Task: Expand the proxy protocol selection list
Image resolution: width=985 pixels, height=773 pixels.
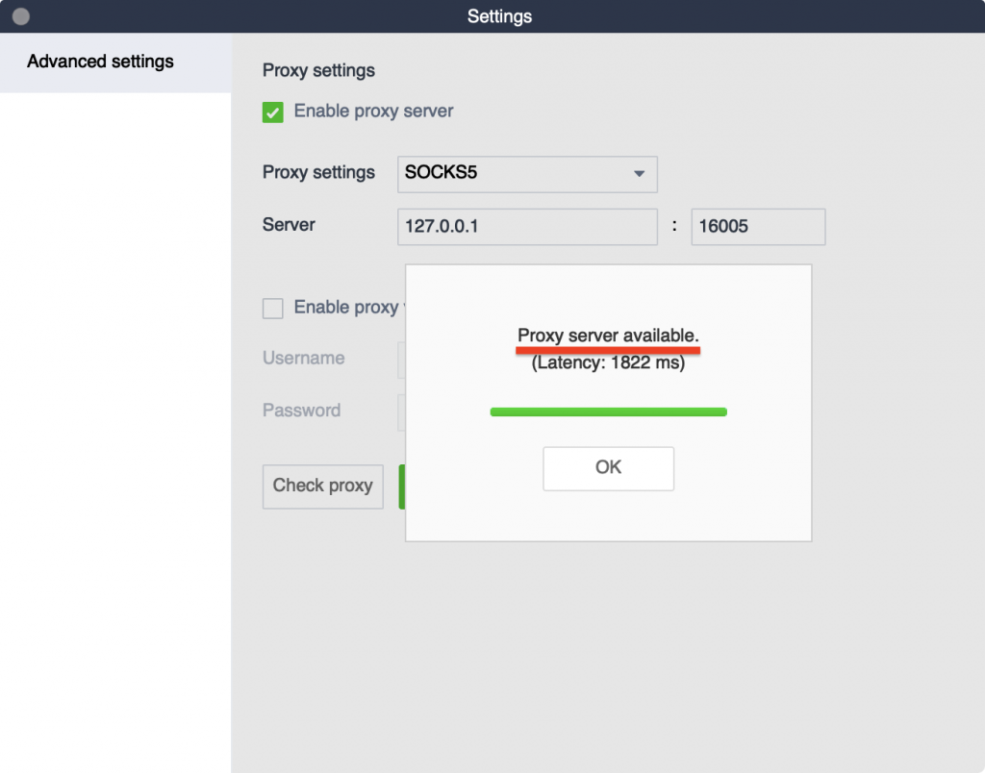Action: (526, 174)
